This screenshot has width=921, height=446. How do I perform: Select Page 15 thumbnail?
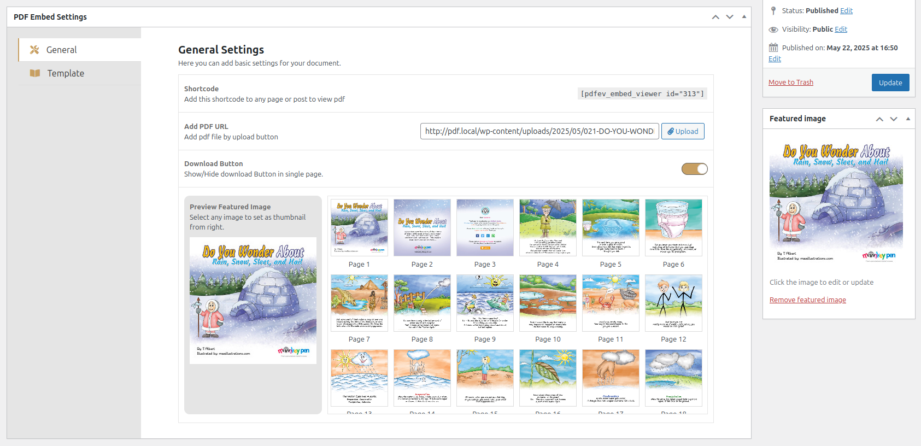click(x=485, y=378)
